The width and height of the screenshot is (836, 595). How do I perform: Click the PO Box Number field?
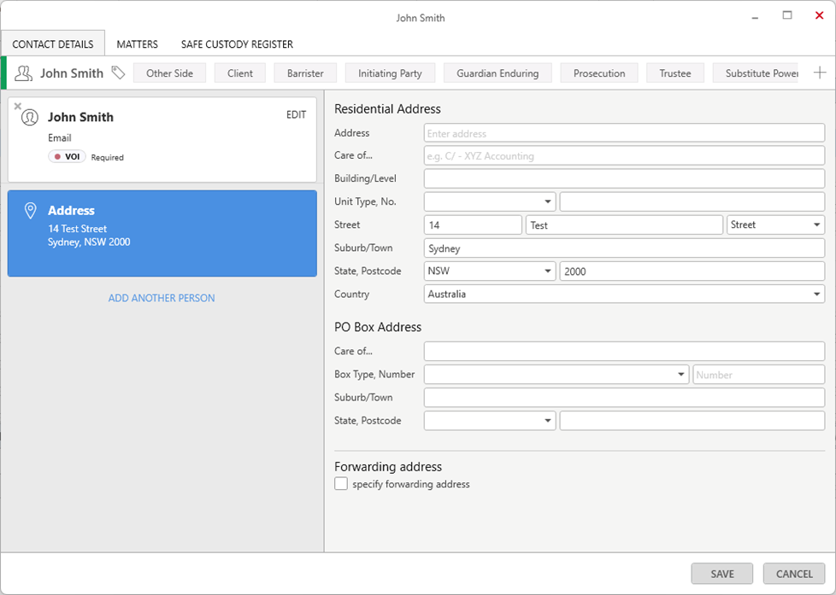click(759, 375)
